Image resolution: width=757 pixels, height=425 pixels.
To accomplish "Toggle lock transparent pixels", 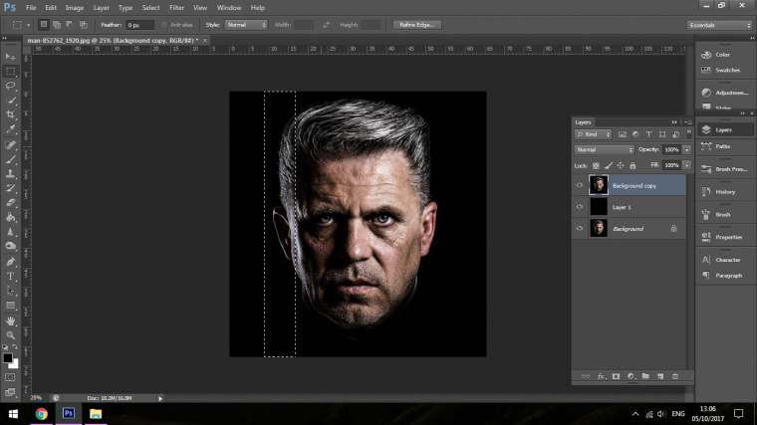I will click(x=597, y=166).
